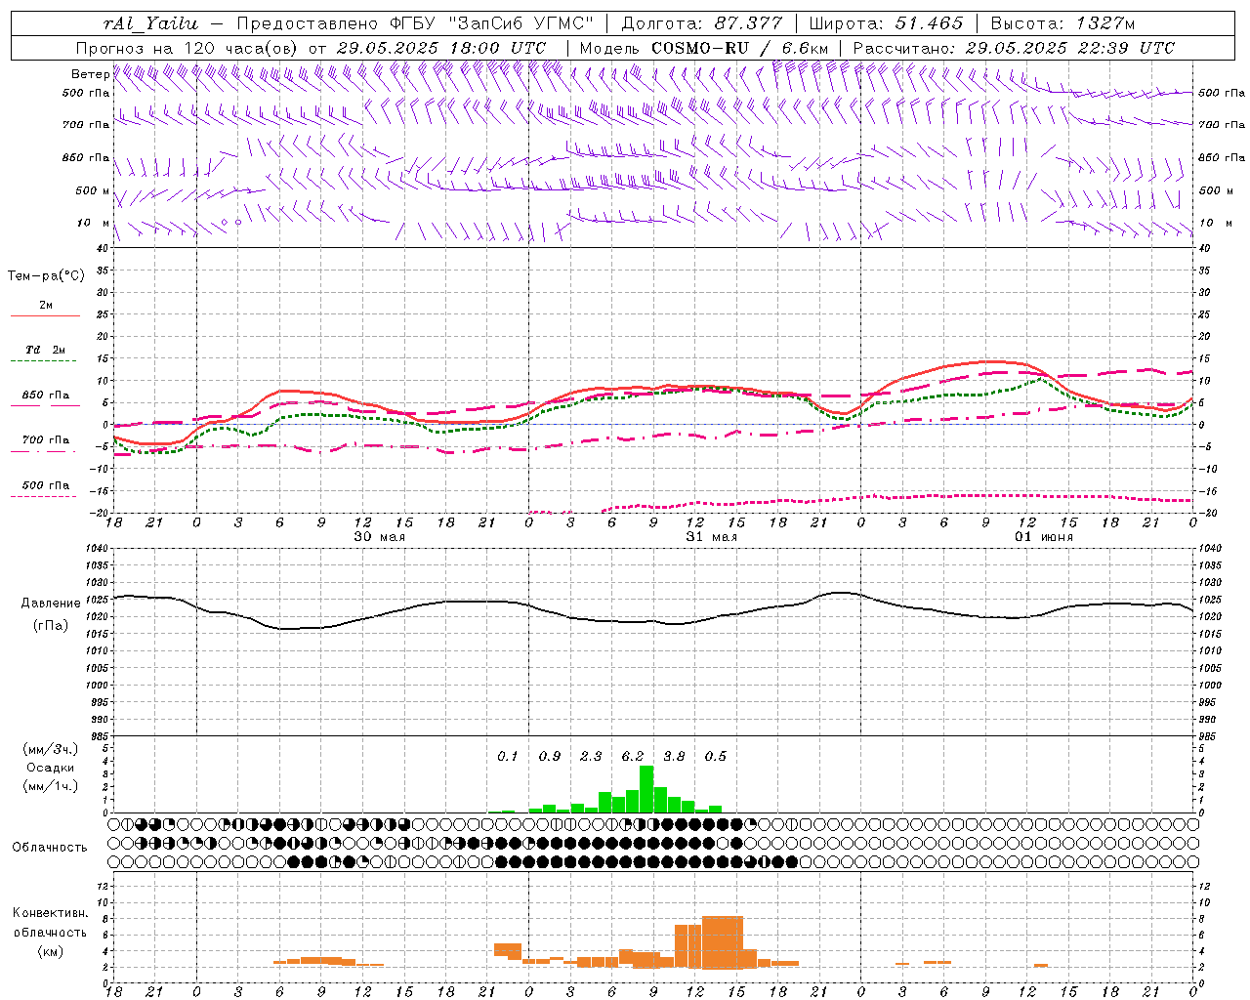The image size is (1250, 1000).
Task: Select the Конвективн. облачность label
Action: point(50,923)
